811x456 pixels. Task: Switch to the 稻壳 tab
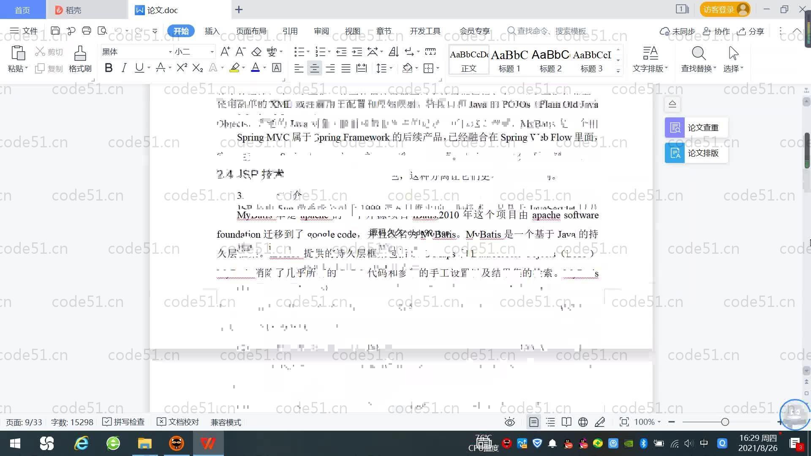pos(87,9)
